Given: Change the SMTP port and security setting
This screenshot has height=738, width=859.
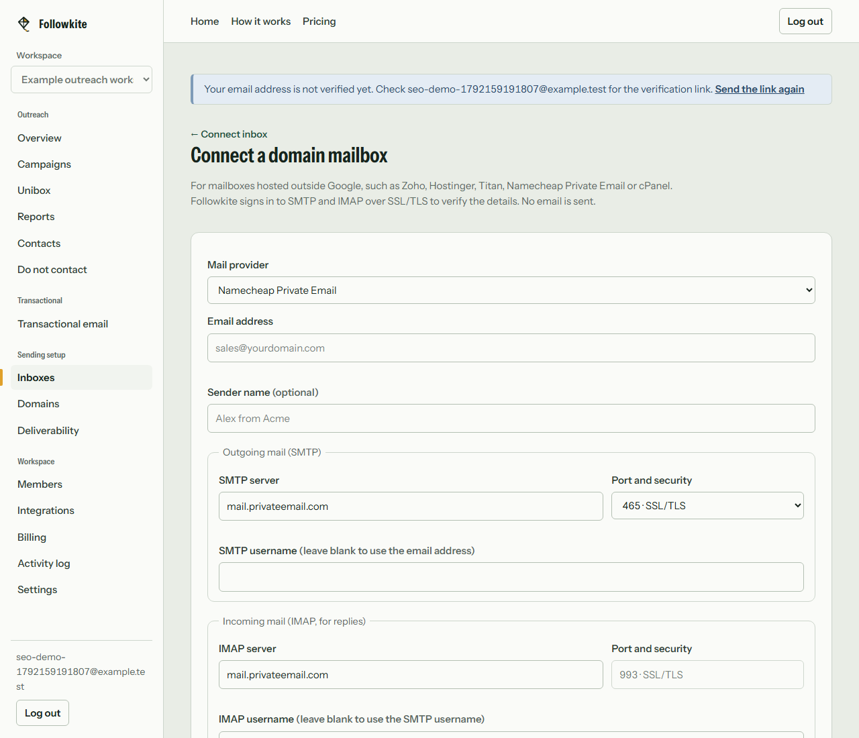Looking at the screenshot, I should coord(707,506).
